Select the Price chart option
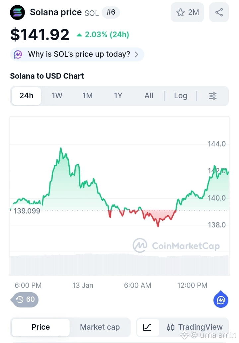The image size is (239, 343). tap(40, 327)
